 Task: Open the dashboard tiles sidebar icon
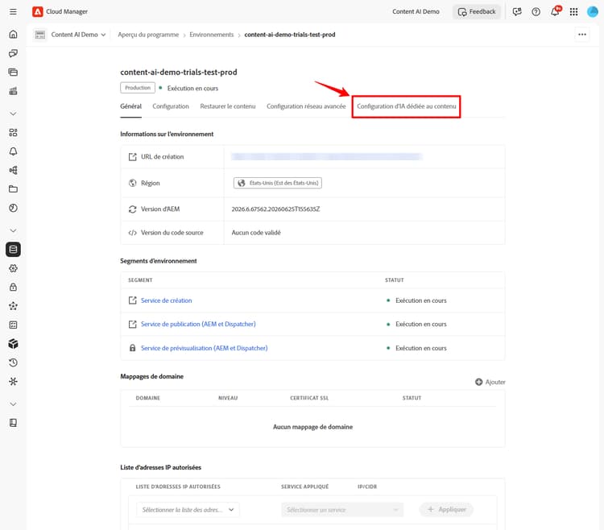tap(13, 132)
